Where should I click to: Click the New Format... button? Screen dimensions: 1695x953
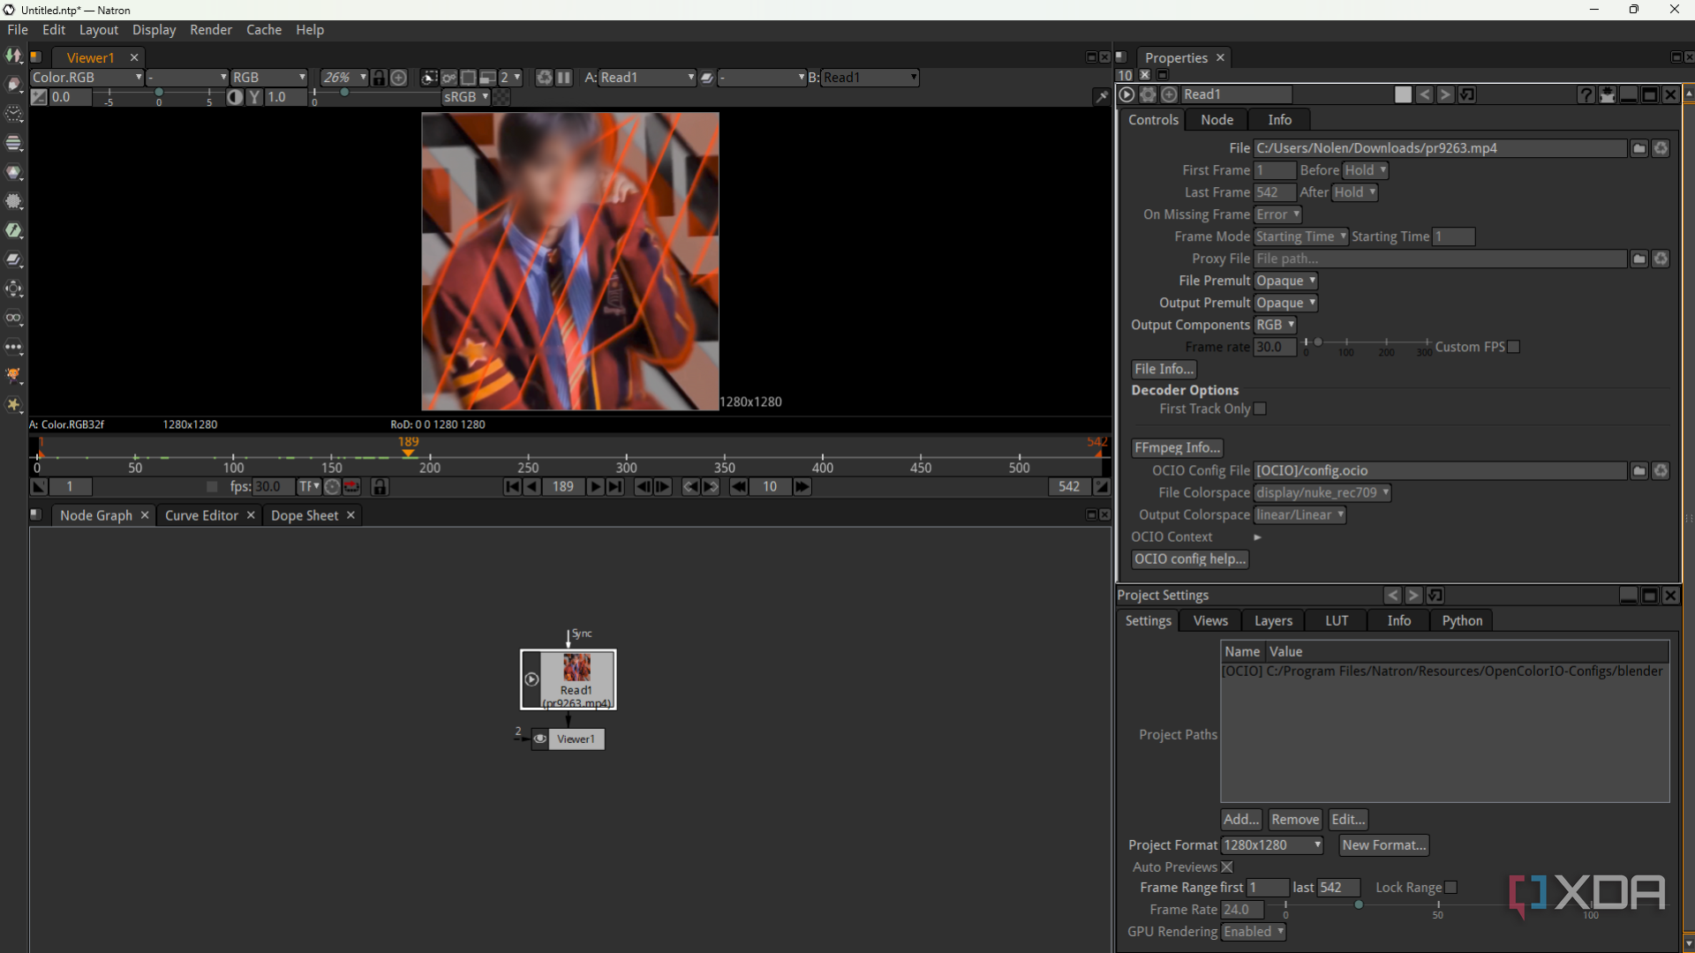(1383, 845)
